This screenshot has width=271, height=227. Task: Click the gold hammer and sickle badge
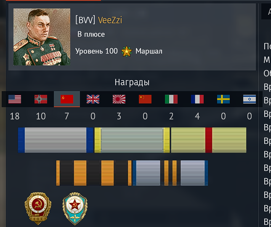click(38, 208)
